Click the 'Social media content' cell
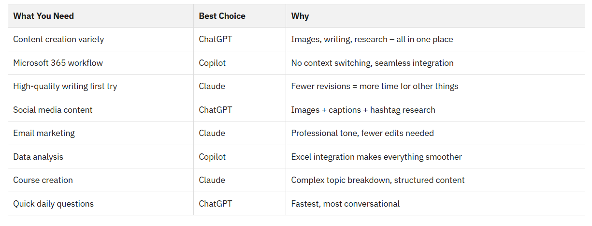592x226 pixels. (x=101, y=110)
